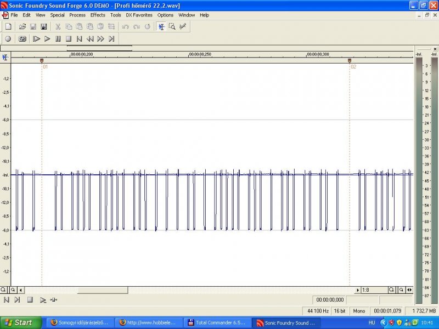Select the Edit tool in toolbar

[x=161, y=26]
